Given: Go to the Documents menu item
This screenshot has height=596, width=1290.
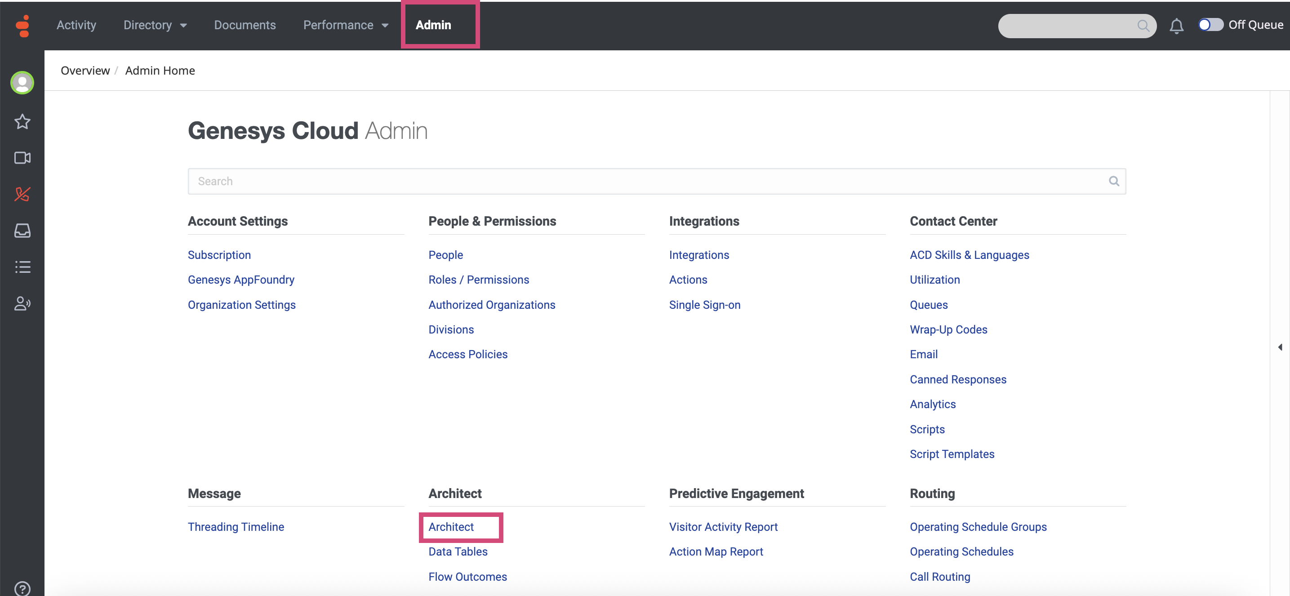Looking at the screenshot, I should point(245,25).
